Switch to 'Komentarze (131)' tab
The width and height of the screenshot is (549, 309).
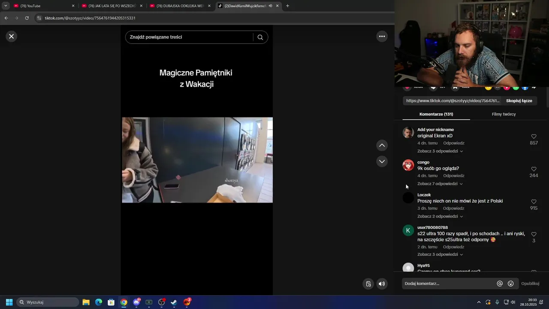pyautogui.click(x=436, y=114)
